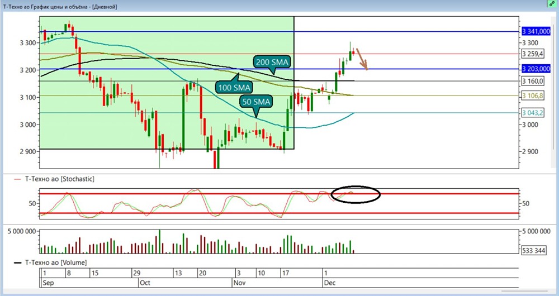The image size is (559, 296).
Task: Click the 3 200 price axis tick
Action: (28, 70)
